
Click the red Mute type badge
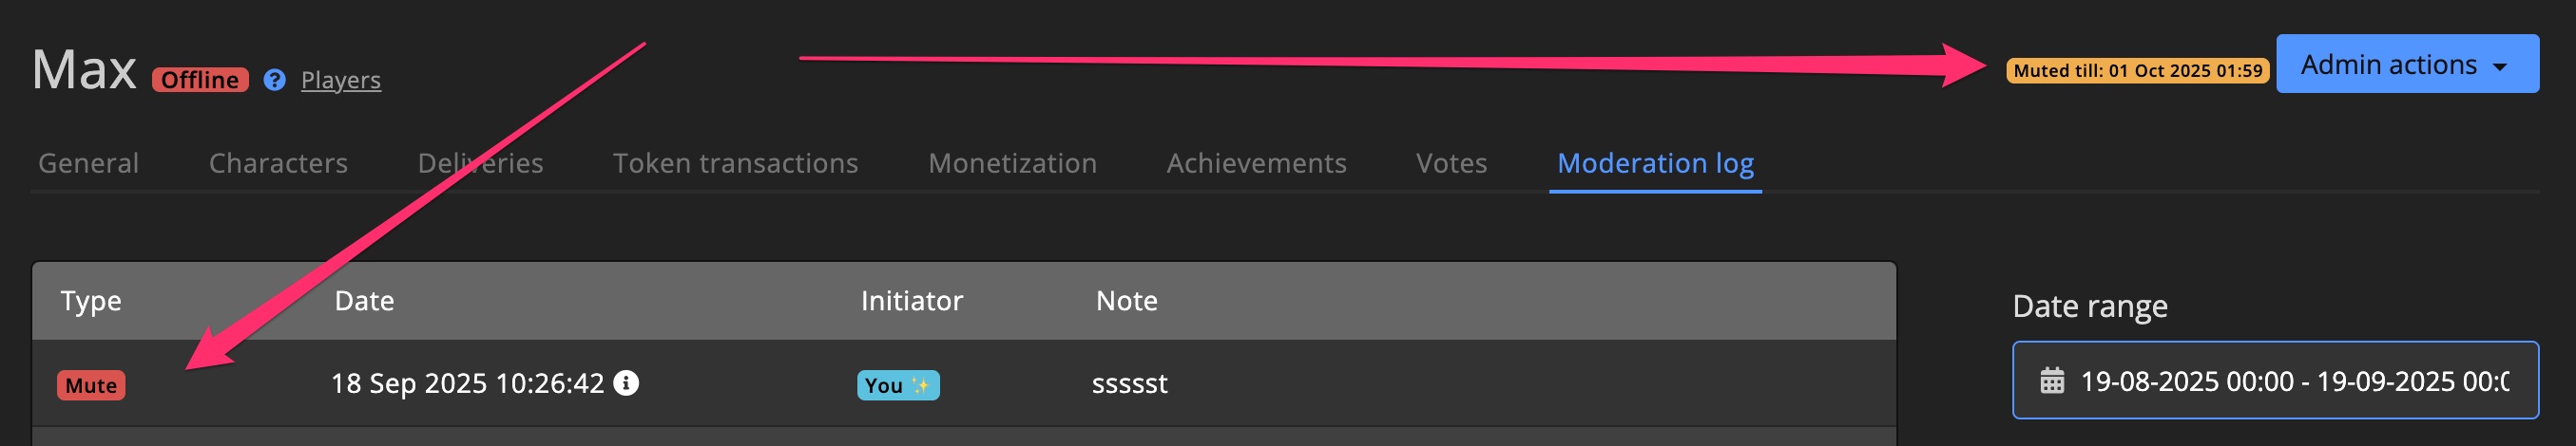click(x=91, y=385)
